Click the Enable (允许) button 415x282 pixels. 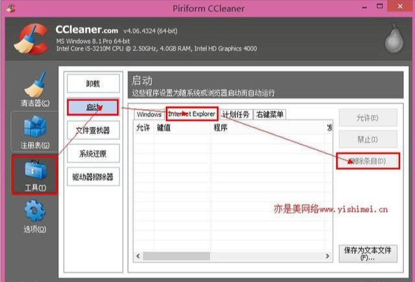[368, 118]
